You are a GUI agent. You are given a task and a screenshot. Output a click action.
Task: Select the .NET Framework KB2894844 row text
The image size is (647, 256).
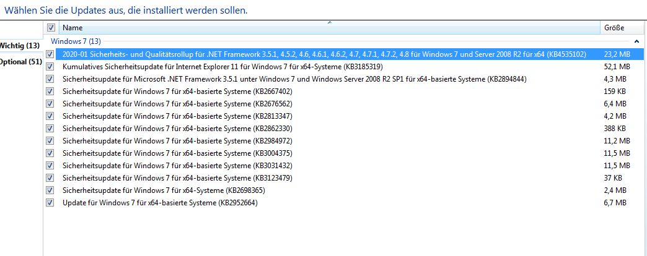coord(294,79)
